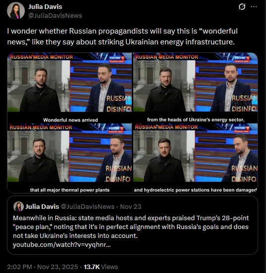Image resolution: width=266 pixels, height=273 pixels.
Task: Open the 13.7K Views analytics
Action: tap(101, 267)
